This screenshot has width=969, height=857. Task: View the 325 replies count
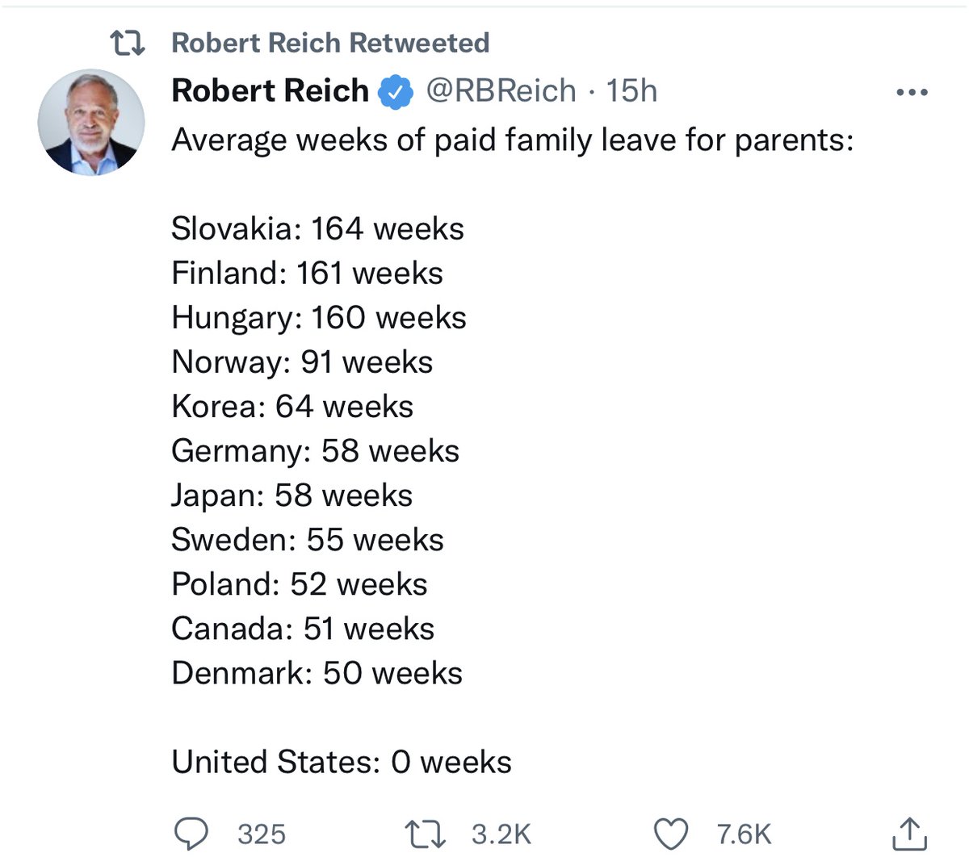(x=262, y=834)
